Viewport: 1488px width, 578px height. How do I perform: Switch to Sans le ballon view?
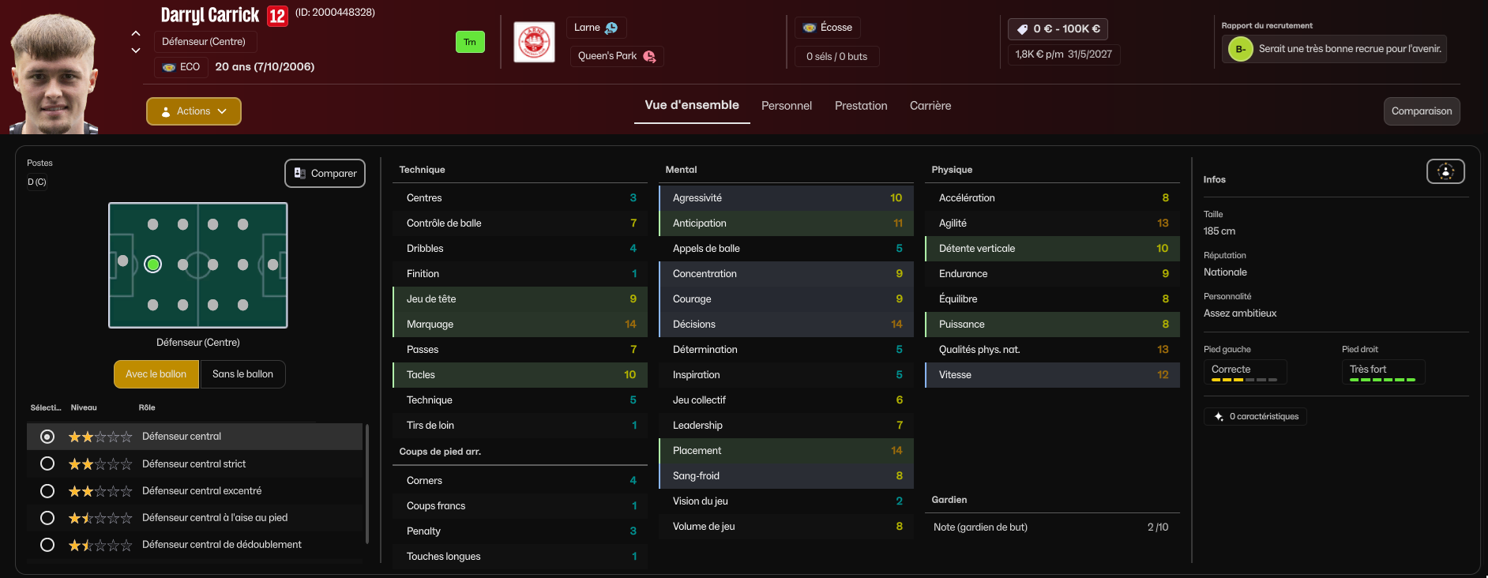242,374
